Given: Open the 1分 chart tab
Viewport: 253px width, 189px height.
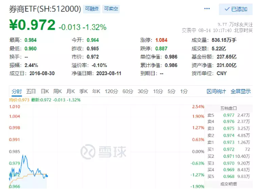Looking at the screenshot, I should tap(184, 91).
